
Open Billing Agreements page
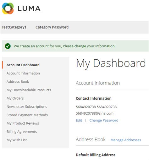(x=22, y=132)
